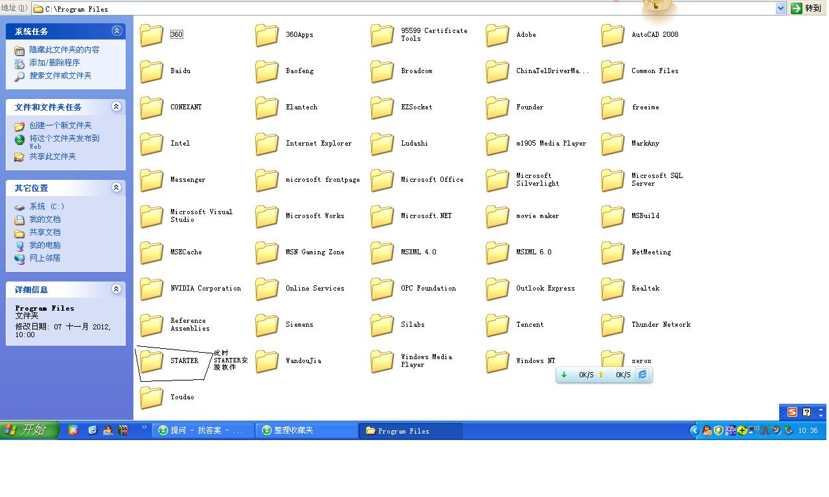829x497 pixels.
Task: Select the Broadcom folder
Action: pos(402,71)
